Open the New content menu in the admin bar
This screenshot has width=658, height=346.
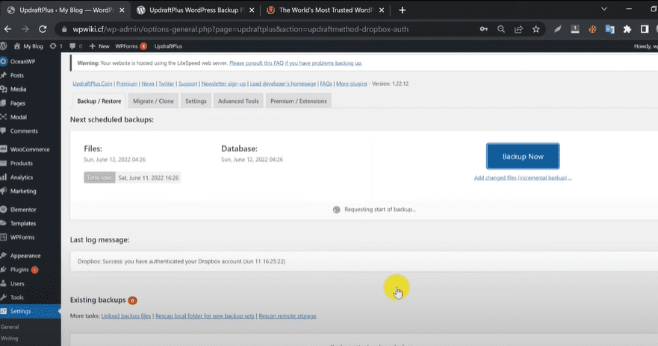click(99, 46)
